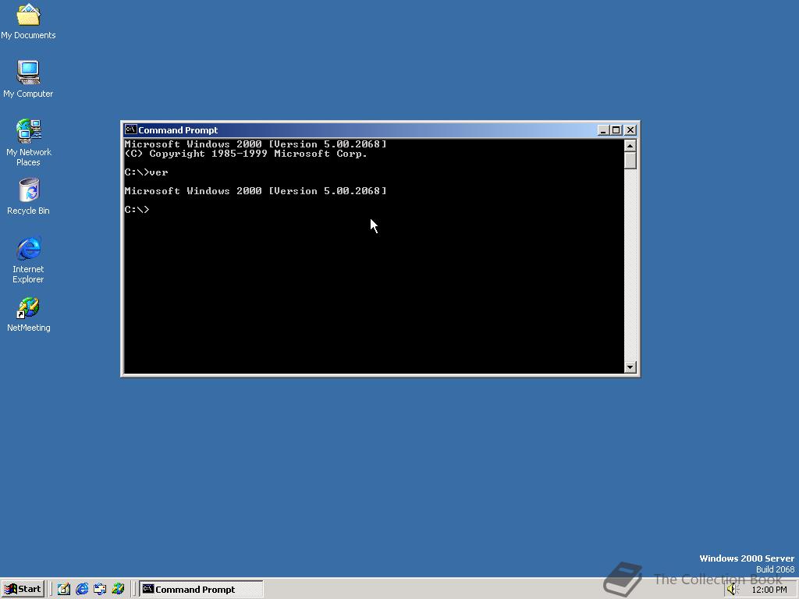Click Command Prompt taskbar button

pyautogui.click(x=201, y=589)
